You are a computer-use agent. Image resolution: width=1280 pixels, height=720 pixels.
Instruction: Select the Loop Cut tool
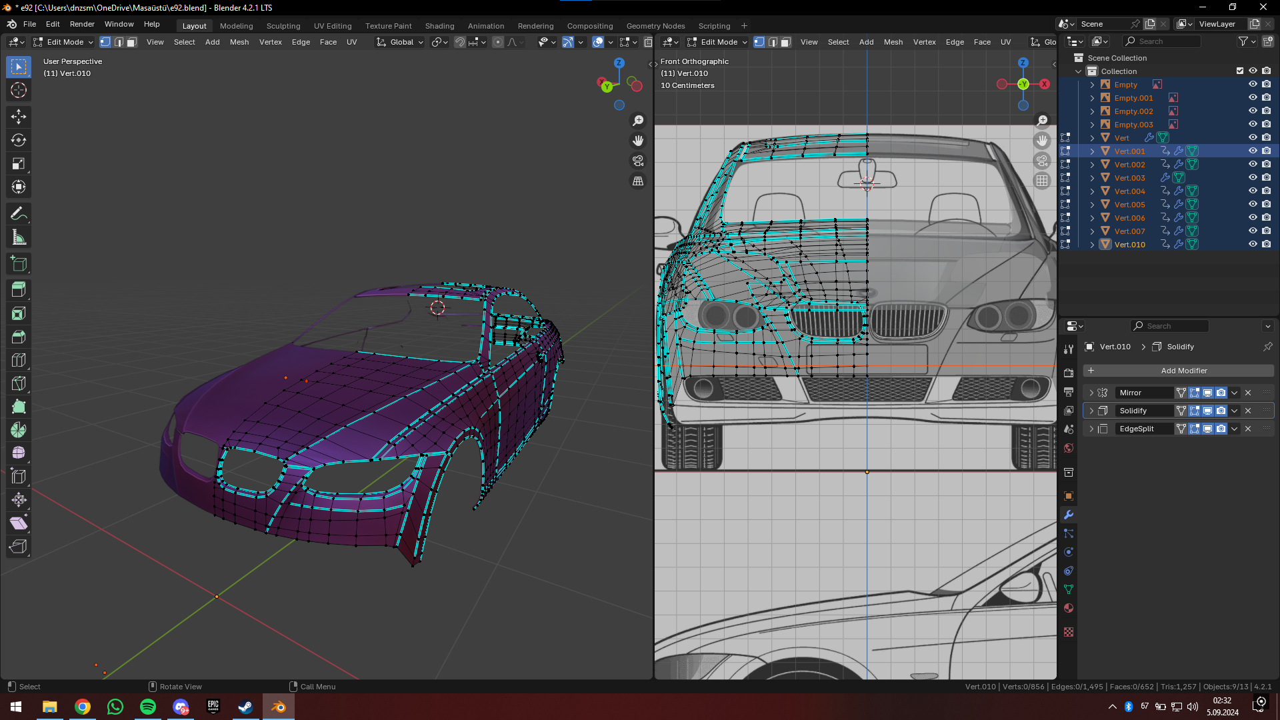(18, 360)
